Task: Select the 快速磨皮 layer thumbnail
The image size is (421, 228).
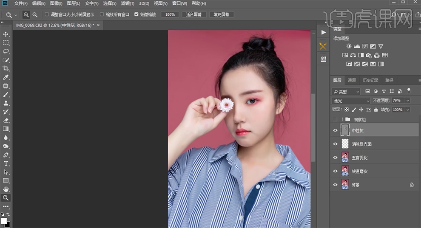Action: pos(345,171)
